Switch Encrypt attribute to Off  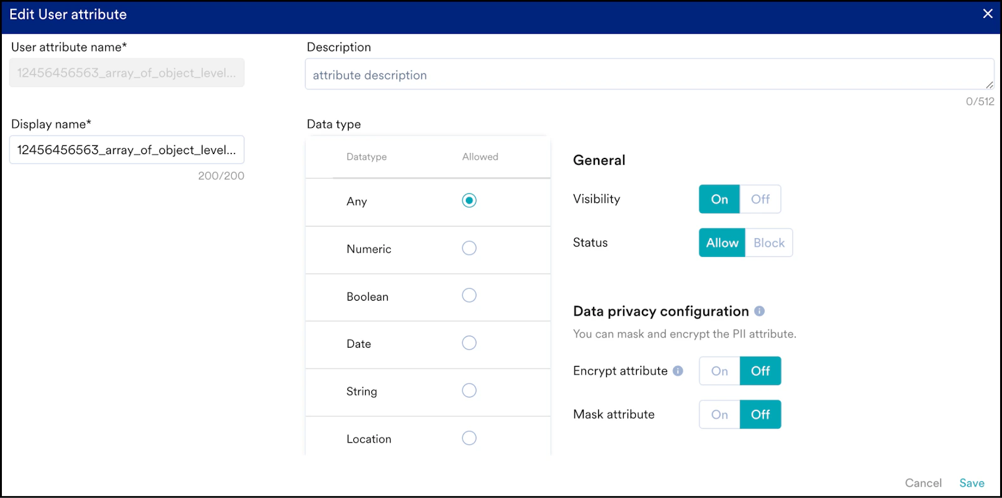click(760, 371)
